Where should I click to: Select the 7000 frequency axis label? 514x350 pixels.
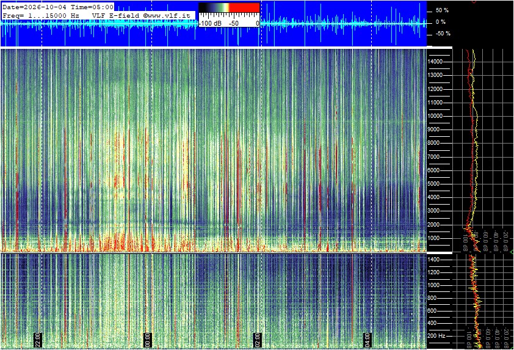point(433,157)
